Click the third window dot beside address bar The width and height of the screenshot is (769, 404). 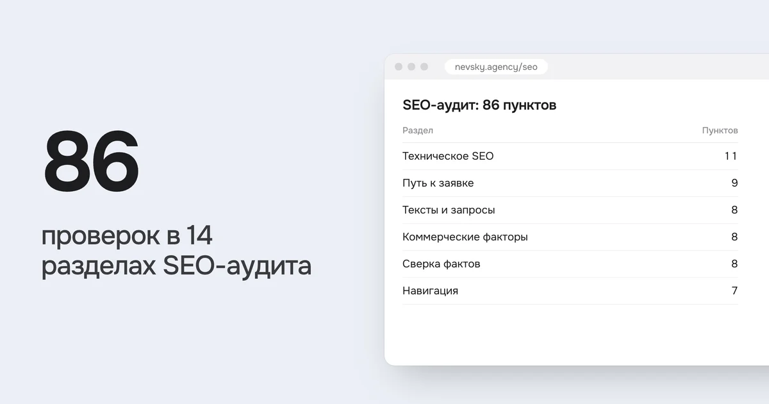pos(424,67)
